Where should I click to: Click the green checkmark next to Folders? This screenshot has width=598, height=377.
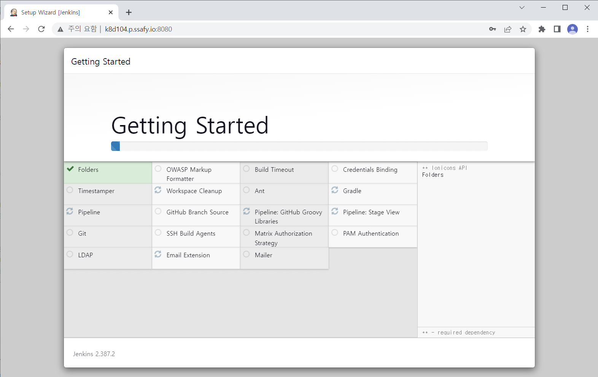[70, 169]
